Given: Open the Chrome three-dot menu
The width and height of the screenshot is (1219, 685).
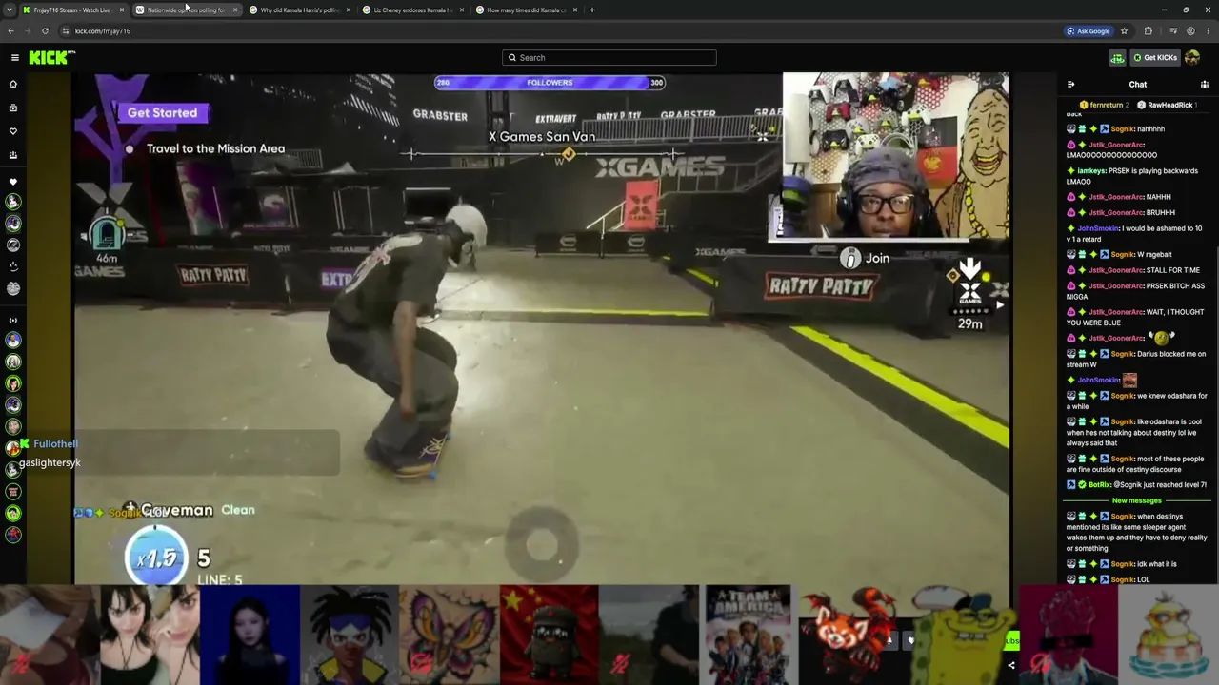Looking at the screenshot, I should (x=1207, y=31).
